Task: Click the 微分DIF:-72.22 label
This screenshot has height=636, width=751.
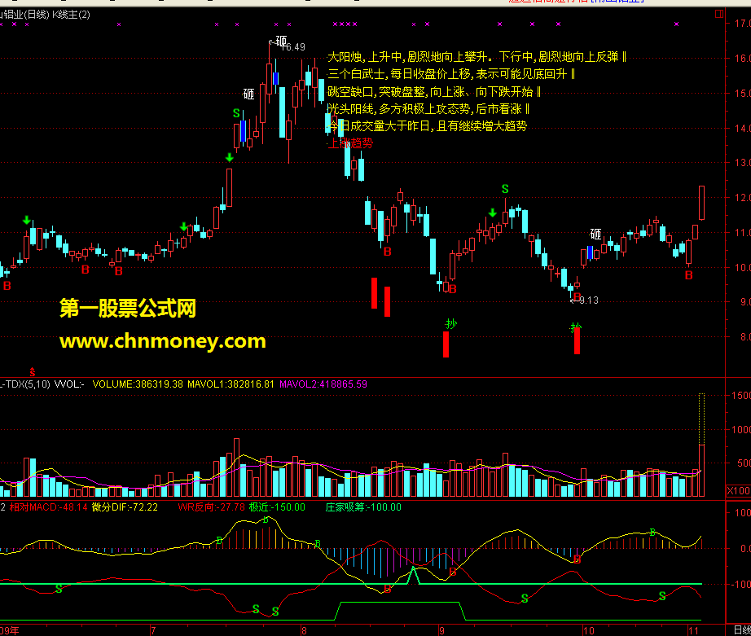Action: pos(125,507)
